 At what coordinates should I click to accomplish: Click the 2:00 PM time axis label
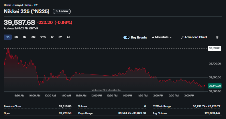(158, 96)
